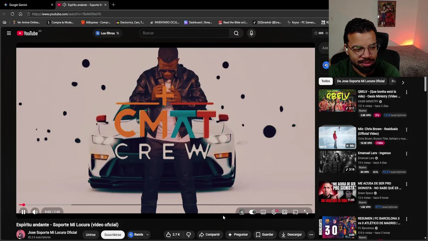Open options menu for Chris Brown mix
Viewport: 428px width, 241px height.
(407, 130)
